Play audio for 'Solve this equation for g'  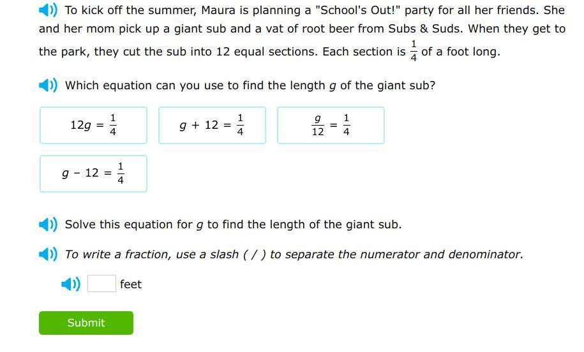coord(48,224)
